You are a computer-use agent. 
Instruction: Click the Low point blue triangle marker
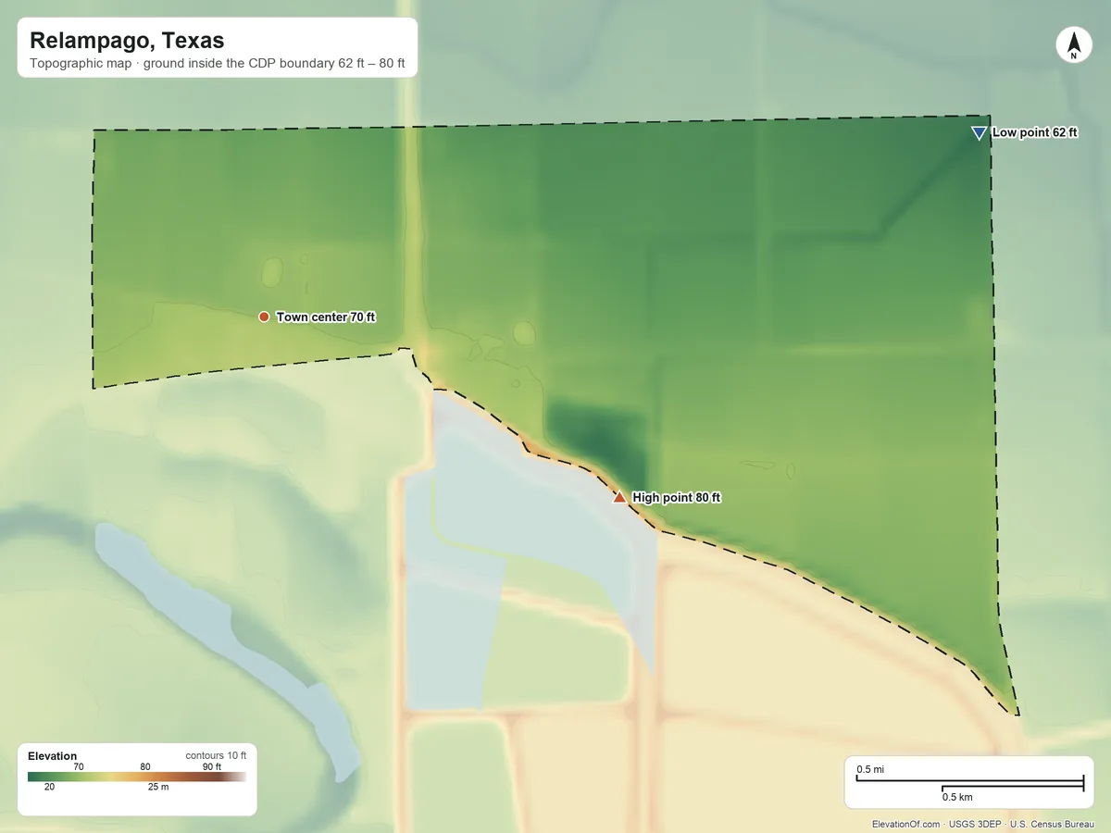point(979,133)
